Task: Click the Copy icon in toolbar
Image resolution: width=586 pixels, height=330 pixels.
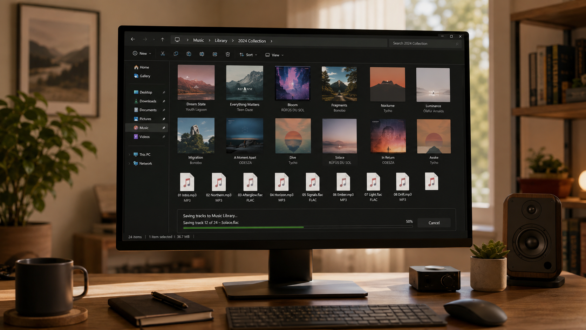Action: 176,54
